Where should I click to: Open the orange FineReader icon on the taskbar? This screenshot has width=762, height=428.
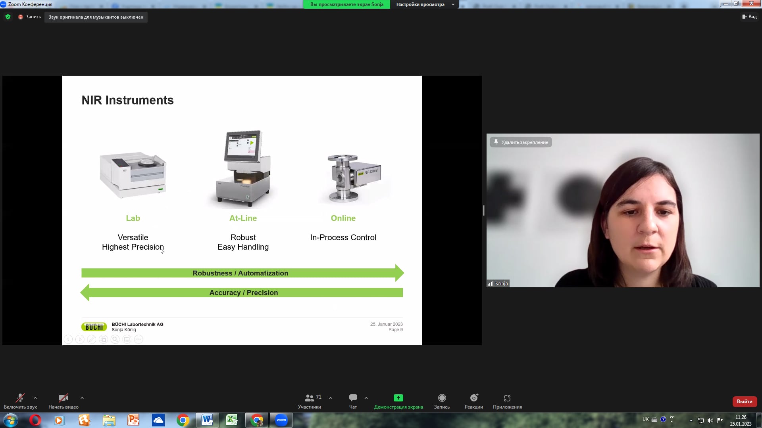84,420
